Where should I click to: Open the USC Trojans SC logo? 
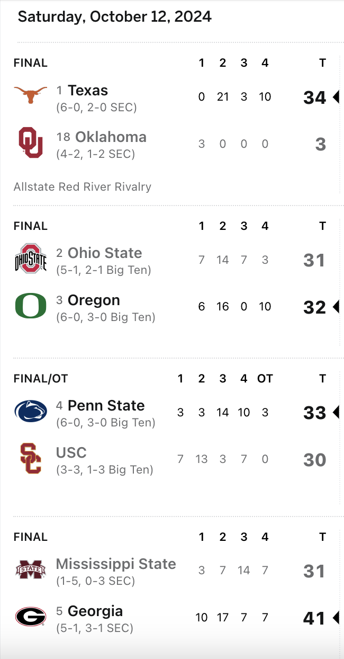pos(30,459)
